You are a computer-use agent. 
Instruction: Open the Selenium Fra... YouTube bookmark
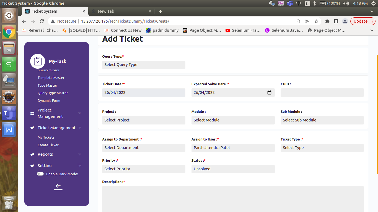[243, 30]
